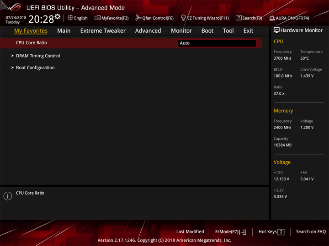Click the version copyright text
Screen dimensions: 329x246
point(164,241)
